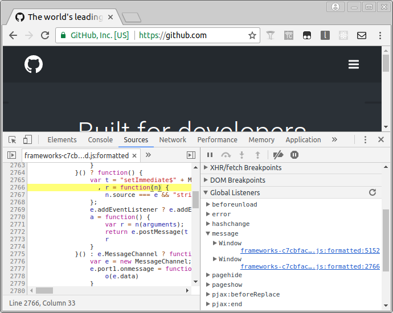Expand the pageshow listener entry
Screen dimensions: 393x313
click(208, 285)
